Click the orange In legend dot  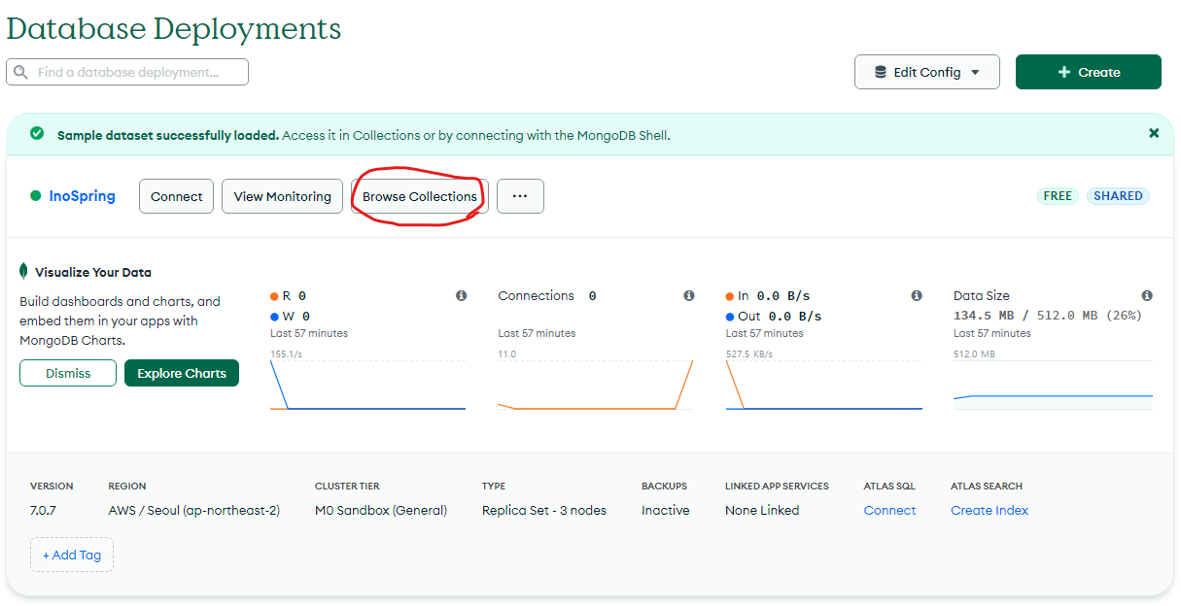tap(730, 295)
